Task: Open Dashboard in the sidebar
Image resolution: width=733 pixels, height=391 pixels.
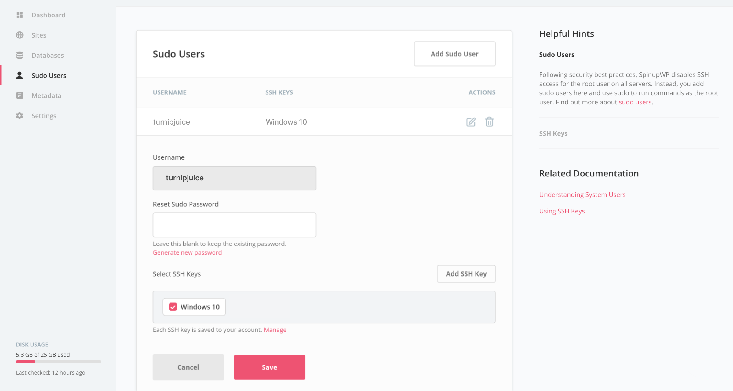Action: click(x=49, y=15)
